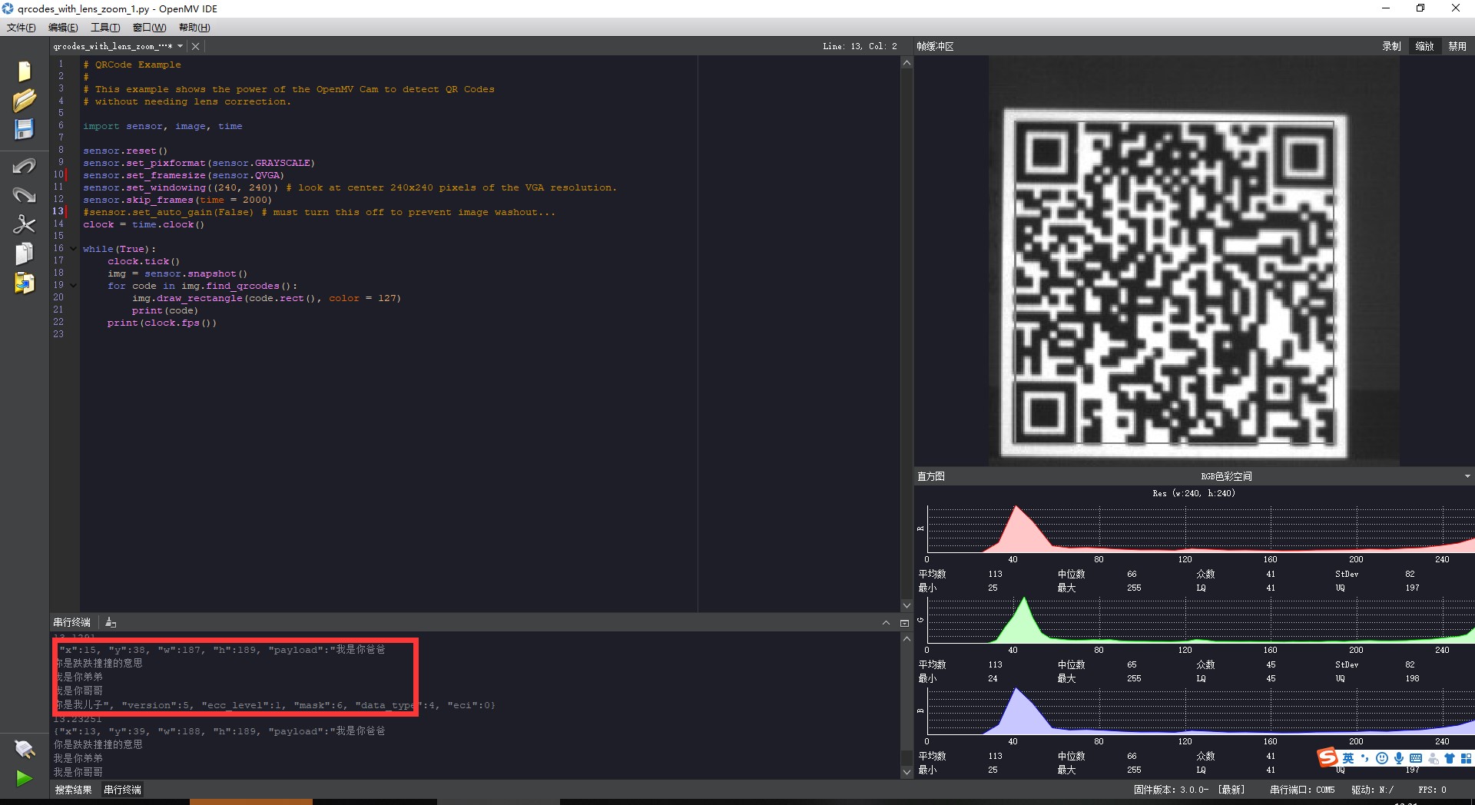
Task: Click the FPS: 0 status entry
Action: (x=1432, y=790)
